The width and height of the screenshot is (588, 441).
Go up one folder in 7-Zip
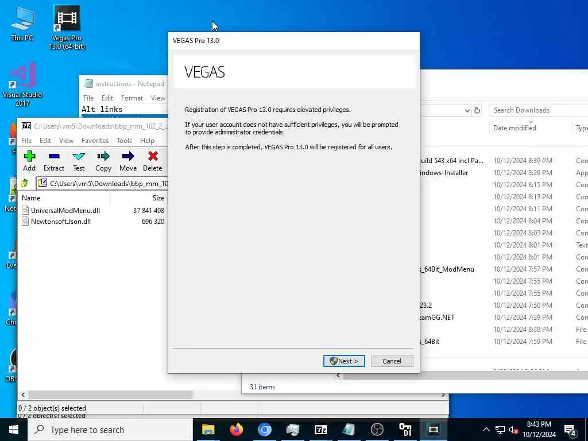pos(25,183)
